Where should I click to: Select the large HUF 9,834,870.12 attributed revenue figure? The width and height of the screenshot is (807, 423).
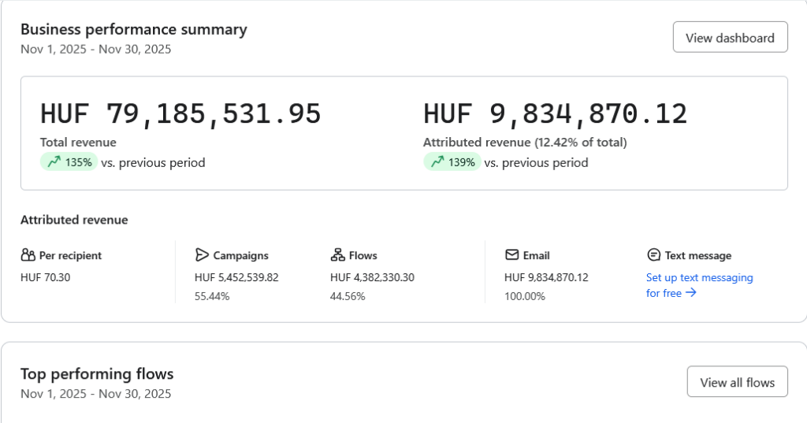[555, 114]
